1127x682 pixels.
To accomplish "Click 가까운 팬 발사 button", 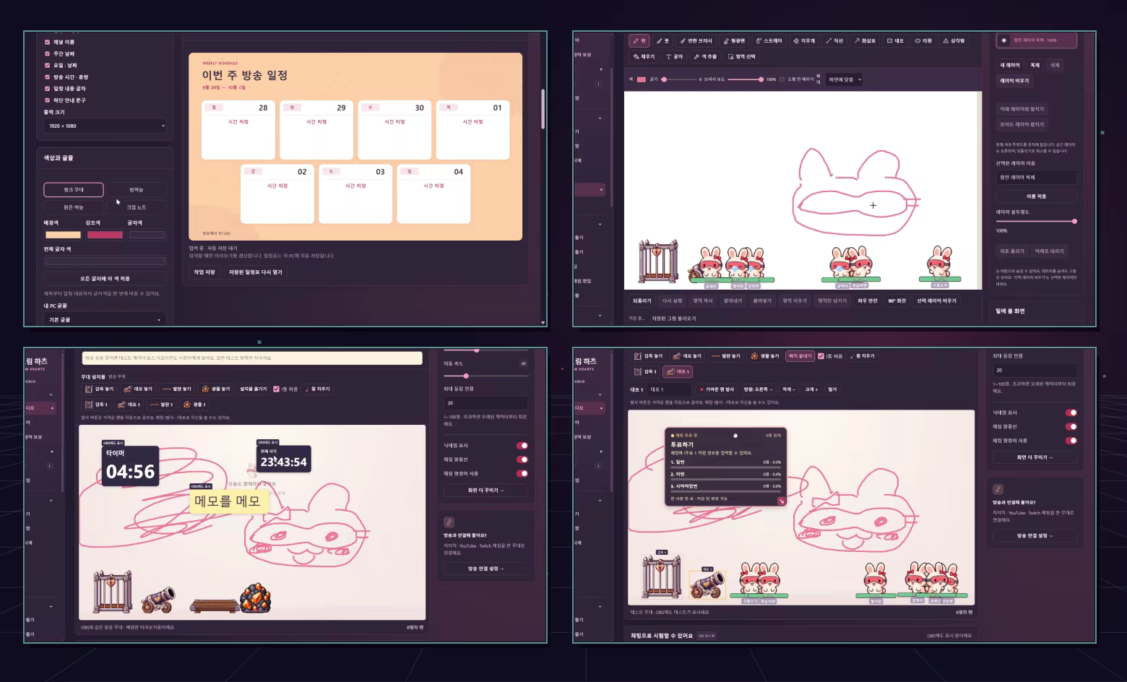I will point(716,389).
